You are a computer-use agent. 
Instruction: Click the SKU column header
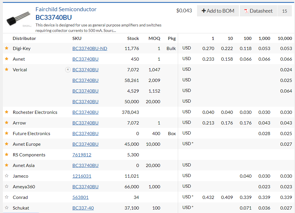77,39
